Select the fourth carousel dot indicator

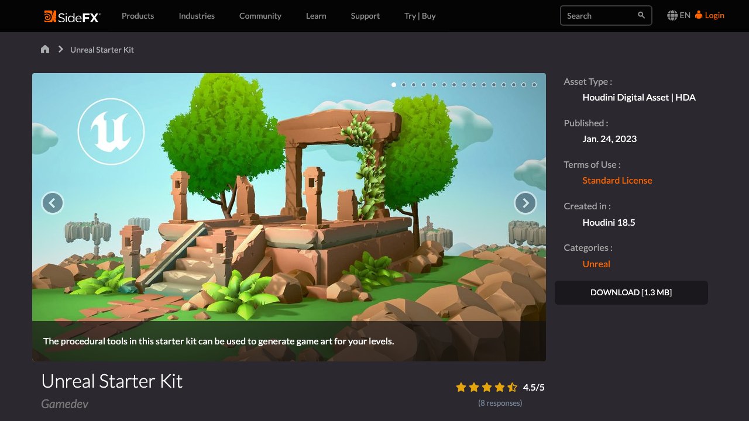click(x=424, y=85)
